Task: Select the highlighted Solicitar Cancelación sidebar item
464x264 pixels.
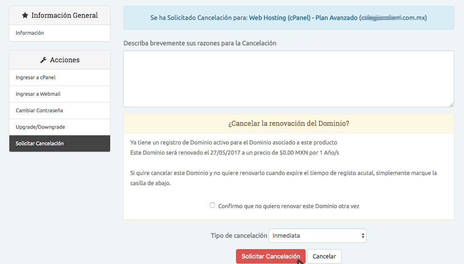Action: point(40,144)
